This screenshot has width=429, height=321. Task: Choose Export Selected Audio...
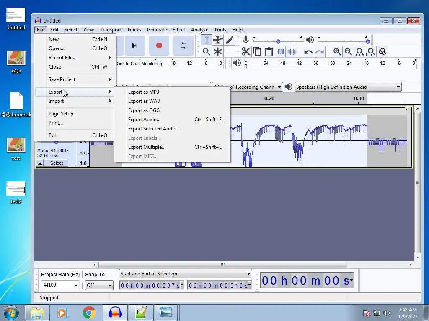point(172,129)
